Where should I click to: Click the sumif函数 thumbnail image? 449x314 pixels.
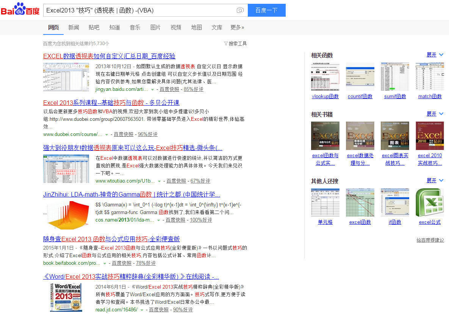pyautogui.click(x=395, y=77)
